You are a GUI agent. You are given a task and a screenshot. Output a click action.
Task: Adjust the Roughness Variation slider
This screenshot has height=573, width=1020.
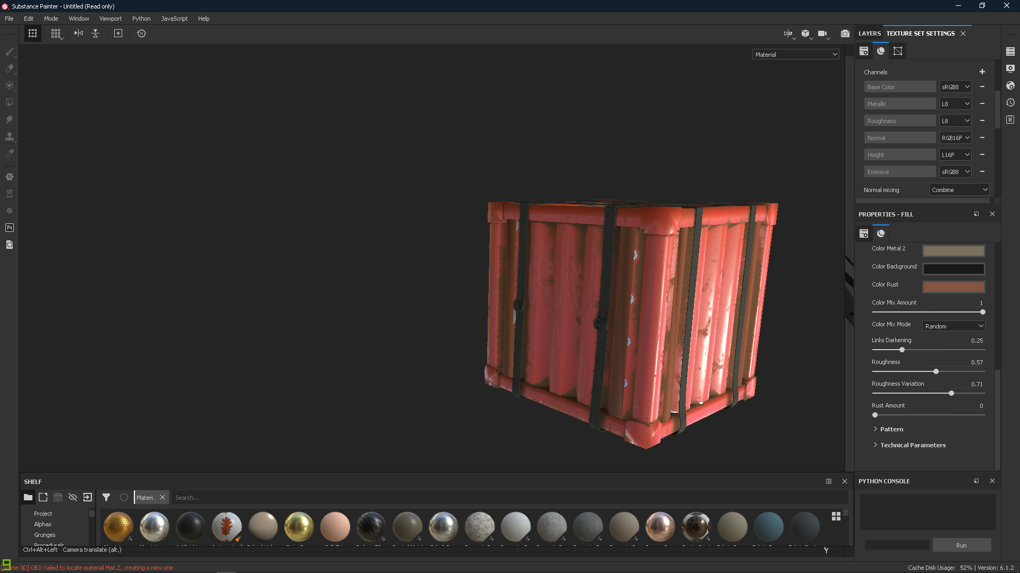point(950,393)
